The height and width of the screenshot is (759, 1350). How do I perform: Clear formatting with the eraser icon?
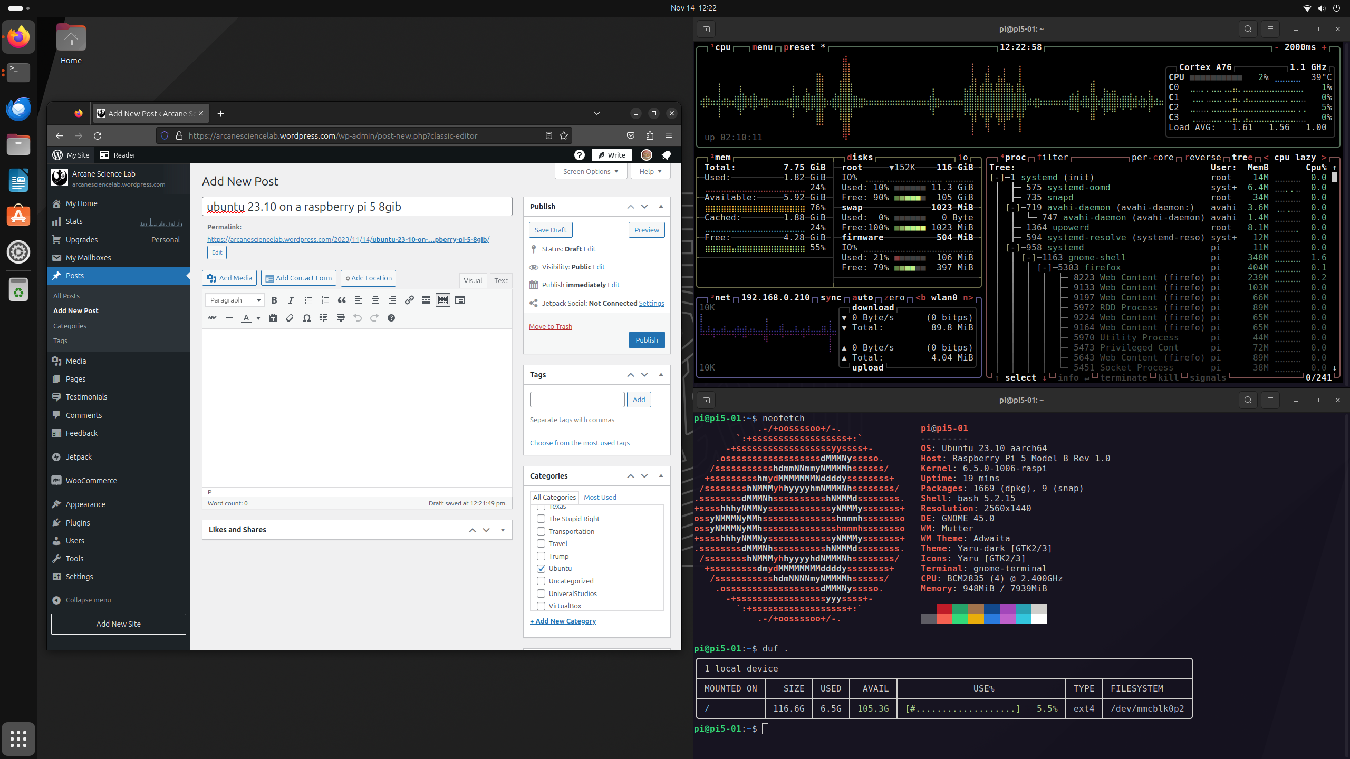coord(290,318)
